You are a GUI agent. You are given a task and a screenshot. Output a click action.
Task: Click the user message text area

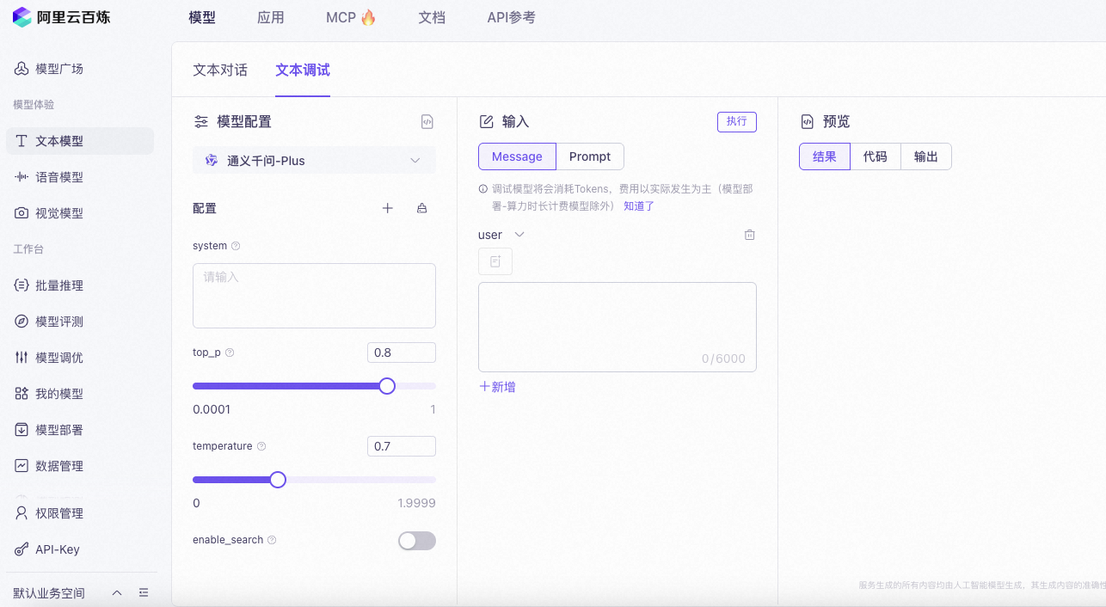(618, 327)
